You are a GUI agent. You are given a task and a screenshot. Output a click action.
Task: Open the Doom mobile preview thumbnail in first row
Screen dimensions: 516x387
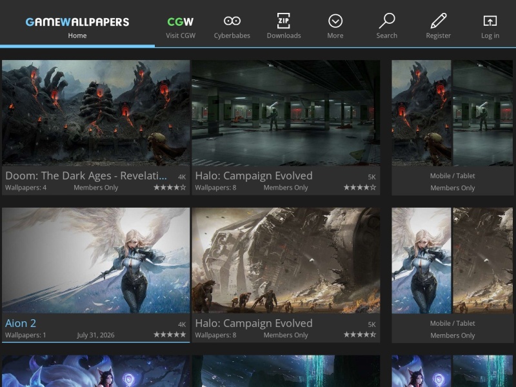click(421, 112)
